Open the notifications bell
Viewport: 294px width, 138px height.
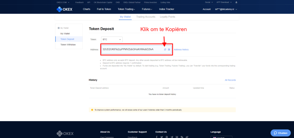236,2
